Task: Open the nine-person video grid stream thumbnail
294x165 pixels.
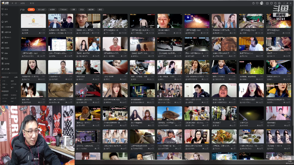Action: point(169,90)
